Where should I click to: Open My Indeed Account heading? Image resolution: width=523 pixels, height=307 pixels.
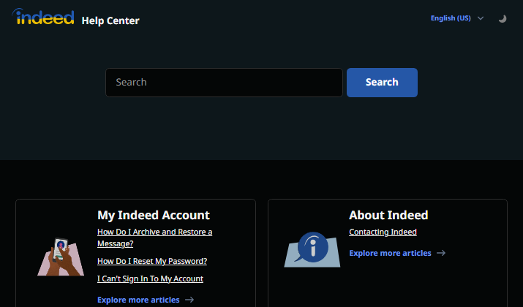coord(154,216)
